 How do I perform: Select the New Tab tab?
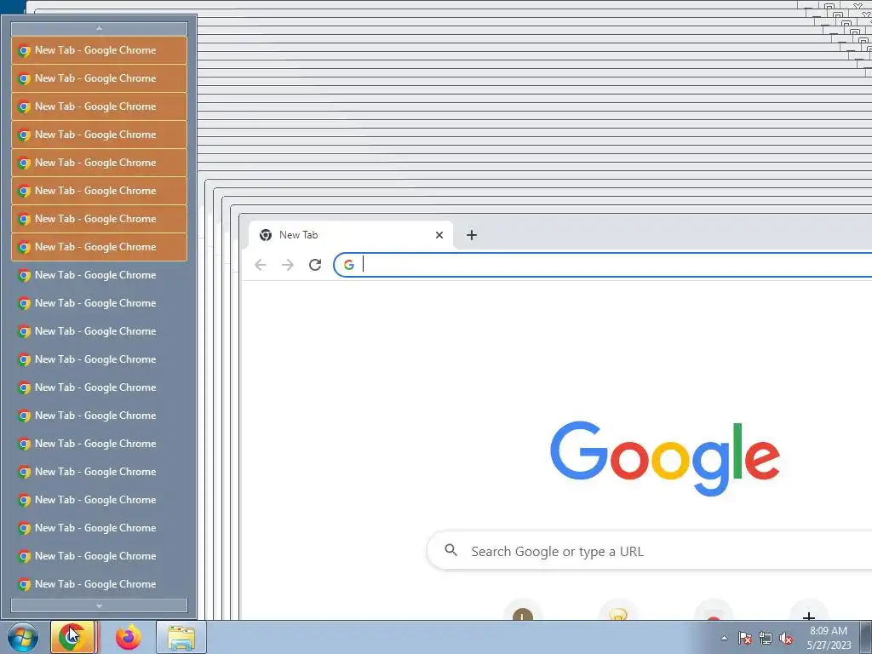[350, 235]
